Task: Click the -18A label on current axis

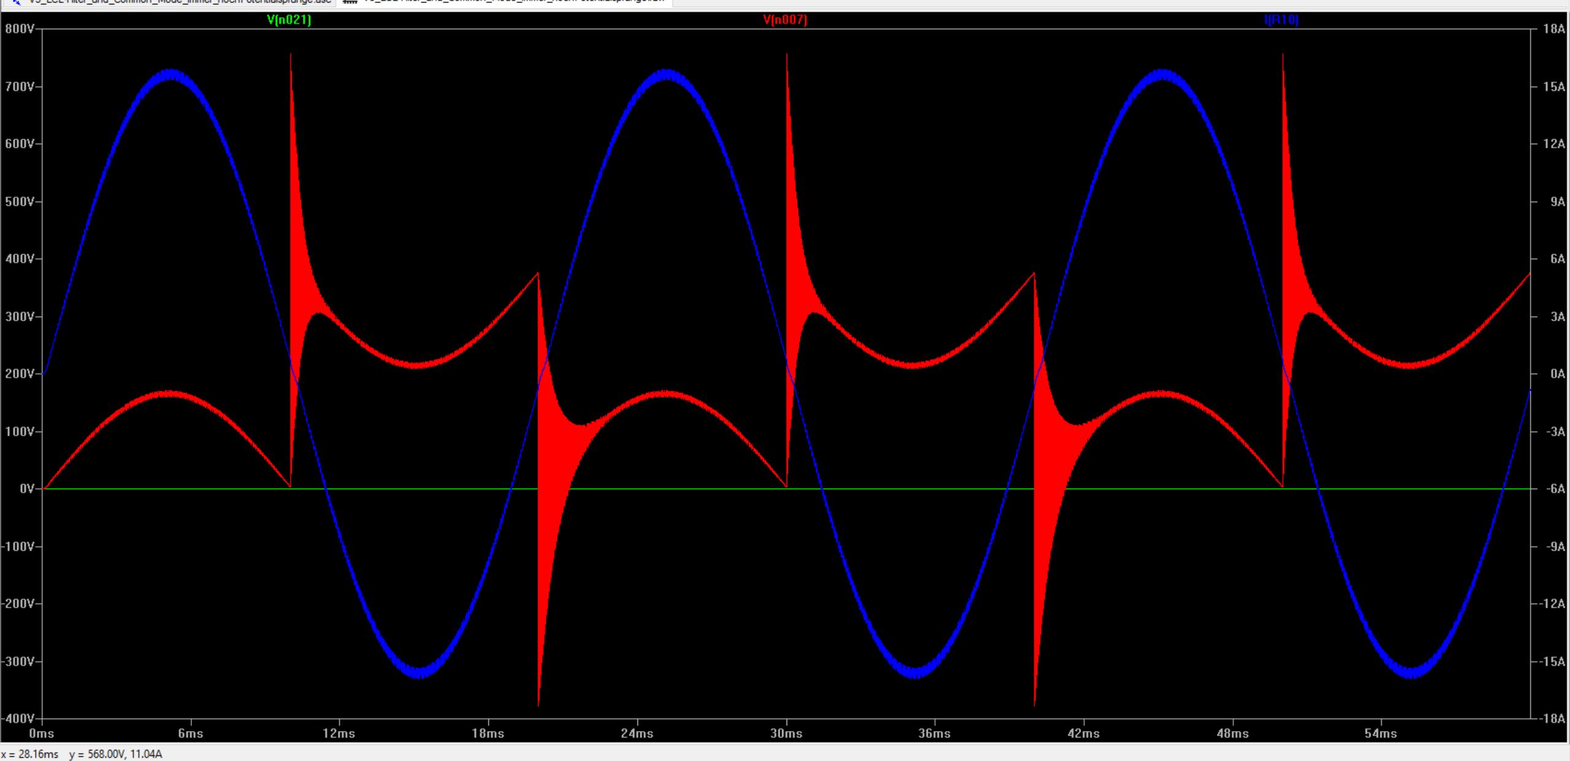Action: pyautogui.click(x=1552, y=718)
